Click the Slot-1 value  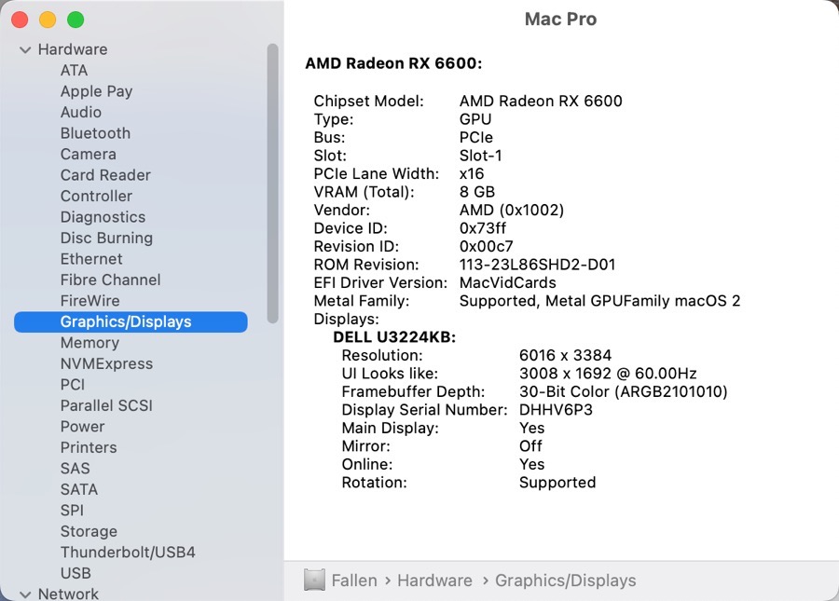pos(480,155)
